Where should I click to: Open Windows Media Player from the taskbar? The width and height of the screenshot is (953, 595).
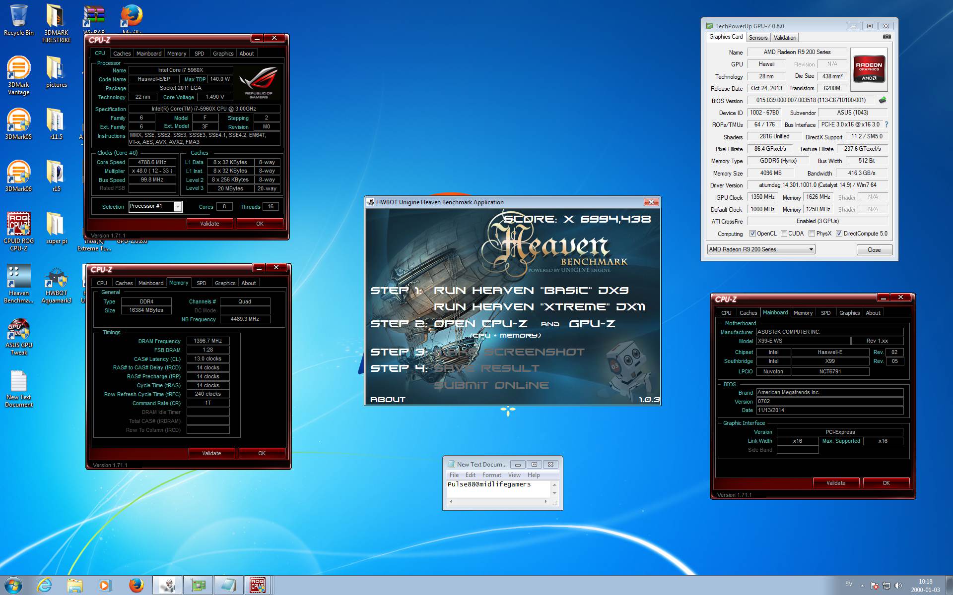[105, 586]
